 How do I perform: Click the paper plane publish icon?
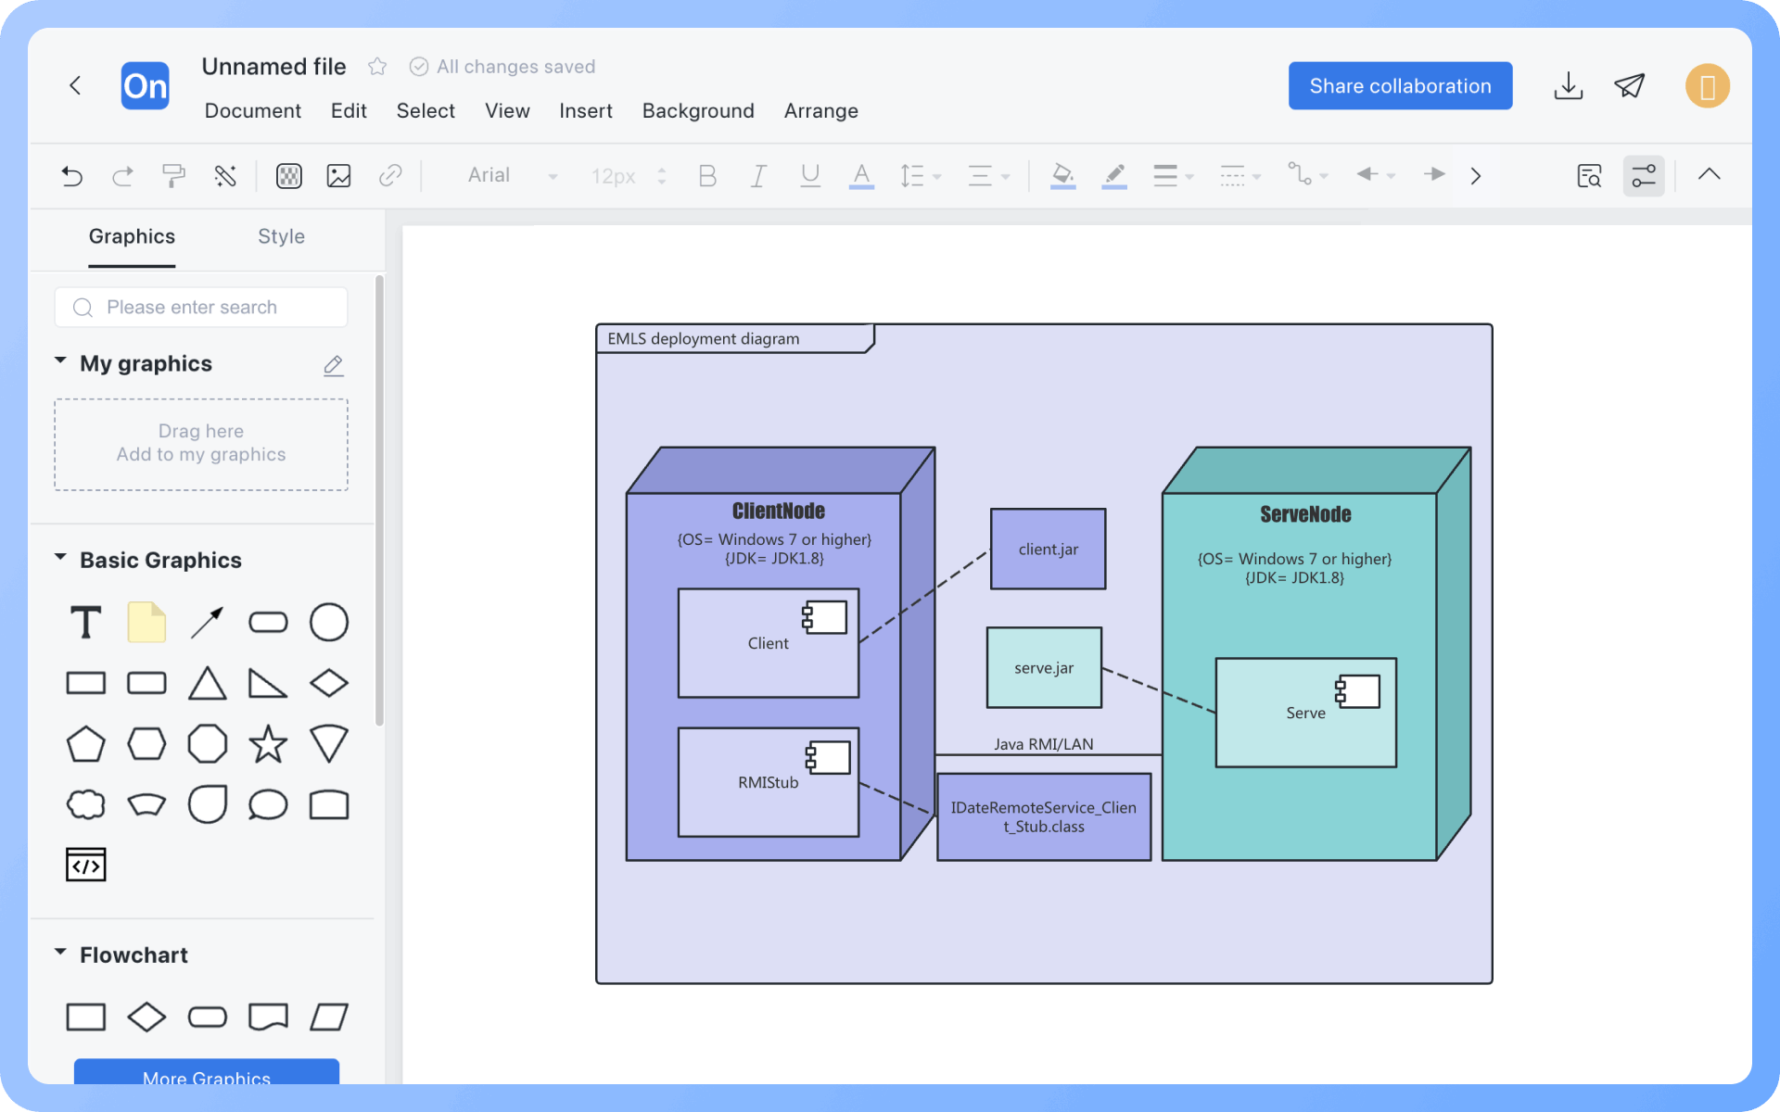[x=1629, y=86]
